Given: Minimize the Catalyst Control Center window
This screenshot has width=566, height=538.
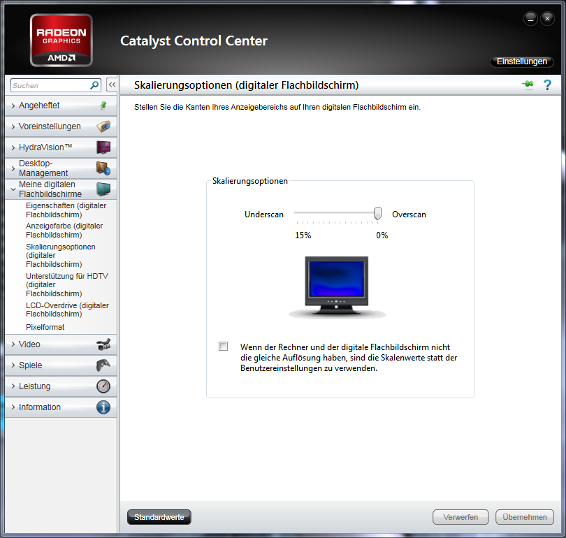Looking at the screenshot, I should tap(530, 18).
